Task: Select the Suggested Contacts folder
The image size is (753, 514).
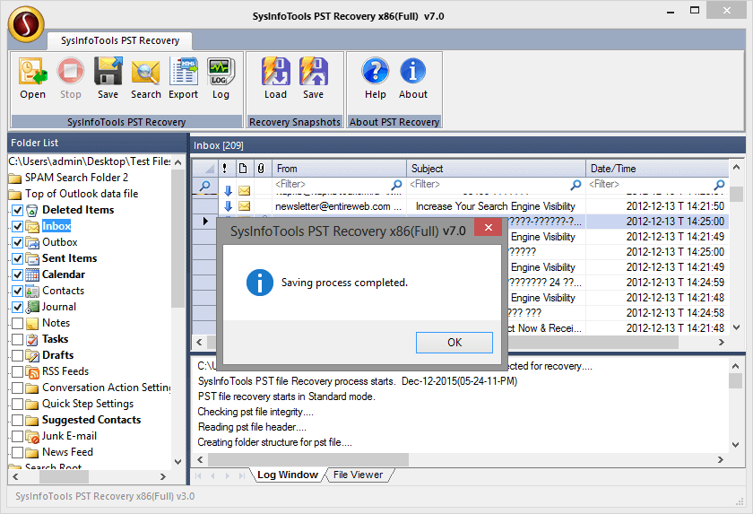Action: point(91,420)
